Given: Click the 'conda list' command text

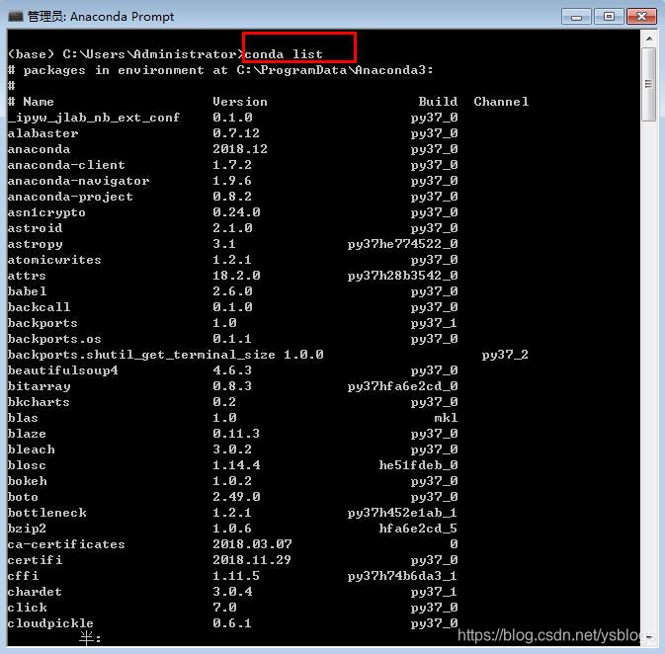Looking at the screenshot, I should click(x=284, y=54).
